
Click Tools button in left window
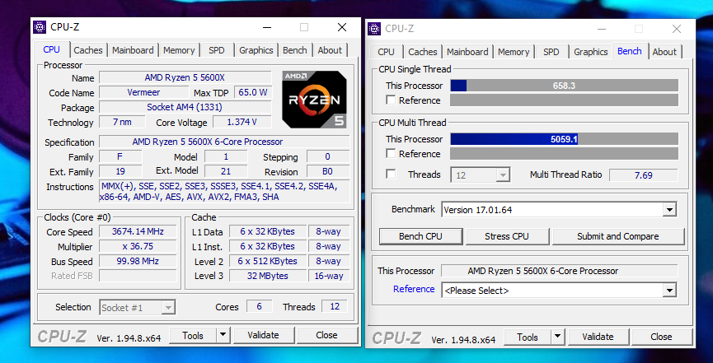pyautogui.click(x=193, y=336)
